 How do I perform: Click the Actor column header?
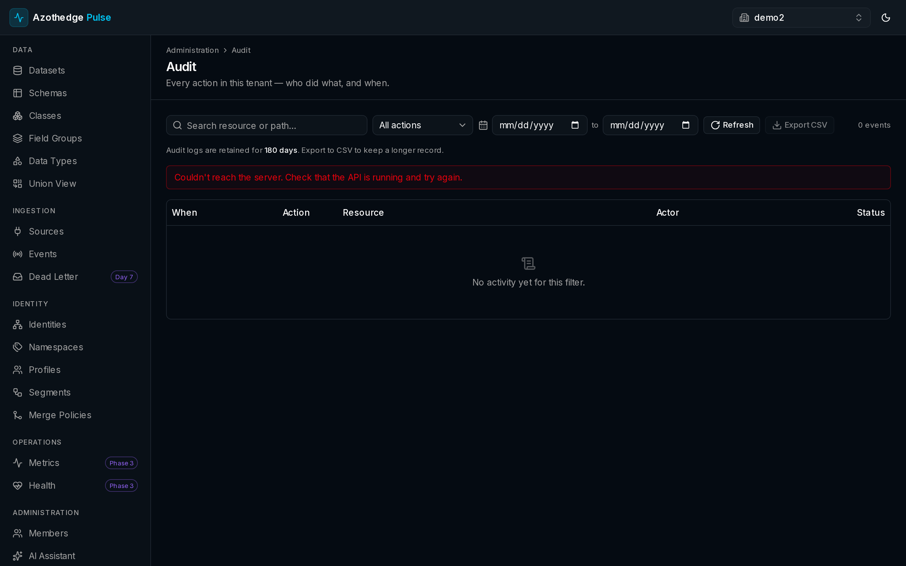coord(667,213)
